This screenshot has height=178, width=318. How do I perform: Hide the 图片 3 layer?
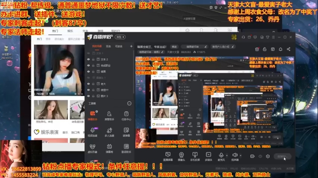pos(88,96)
